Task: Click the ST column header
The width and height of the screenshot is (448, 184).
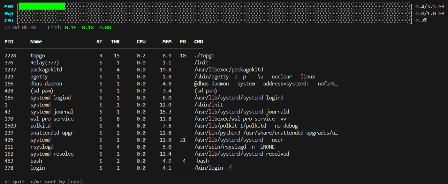Action: 100,42
